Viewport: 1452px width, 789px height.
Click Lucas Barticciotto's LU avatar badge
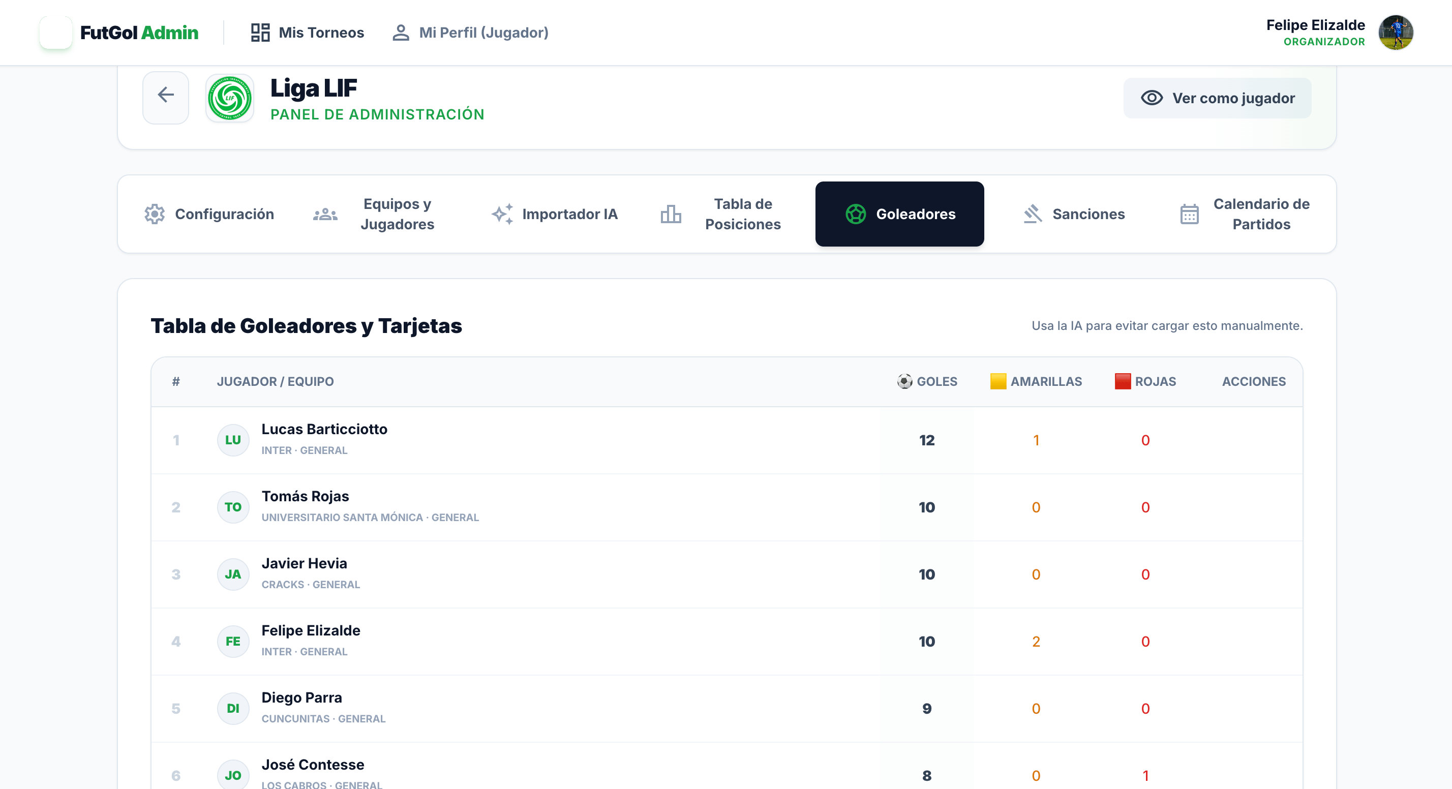(x=233, y=440)
